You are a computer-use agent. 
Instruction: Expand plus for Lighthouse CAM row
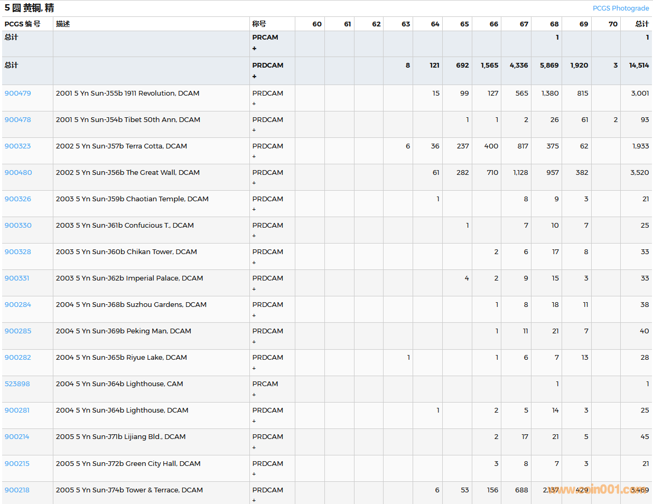[254, 395]
